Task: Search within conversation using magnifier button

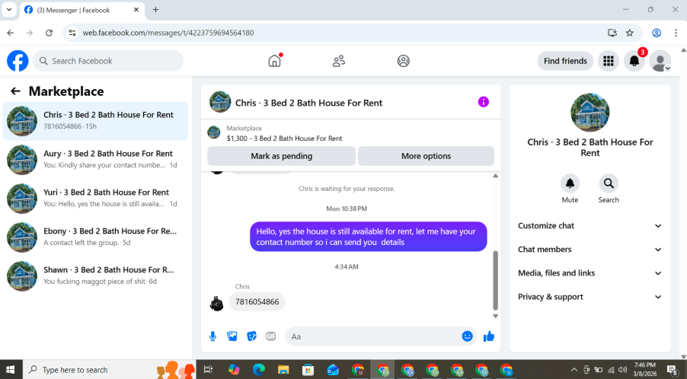Action: coord(609,183)
